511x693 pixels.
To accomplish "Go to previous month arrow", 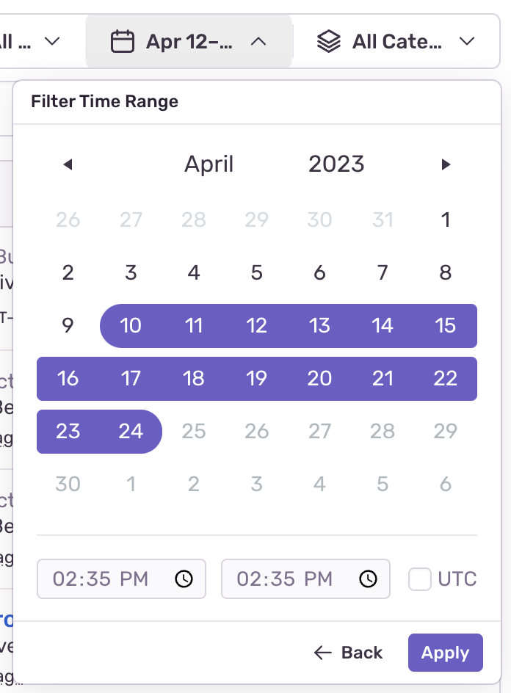I will pos(68,164).
